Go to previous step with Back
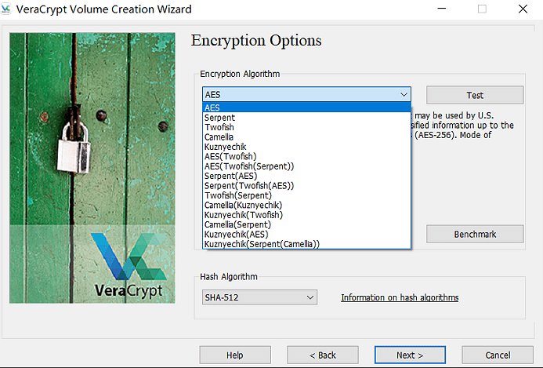 point(322,355)
